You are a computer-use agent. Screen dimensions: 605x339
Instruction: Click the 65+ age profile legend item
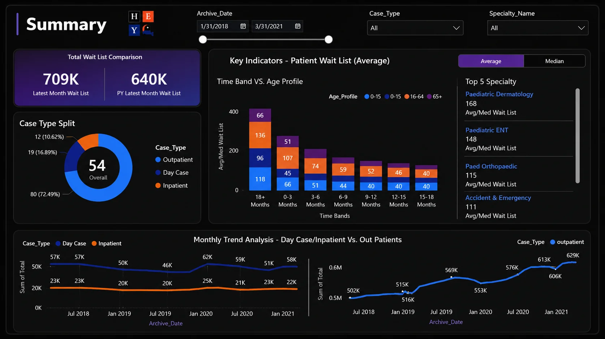click(x=434, y=97)
